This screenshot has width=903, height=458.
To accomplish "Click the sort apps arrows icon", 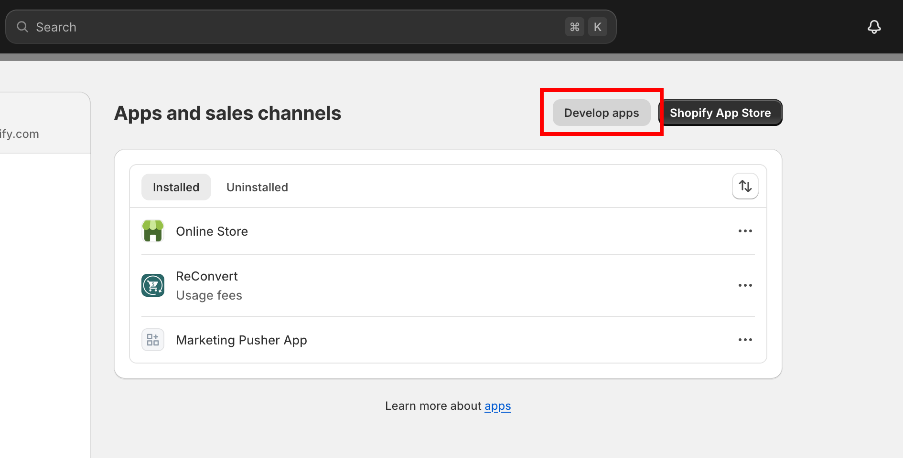I will [745, 186].
